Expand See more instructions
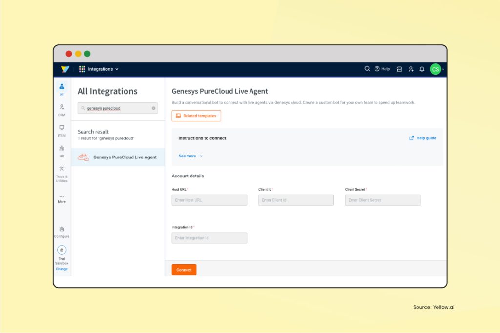 click(190, 156)
